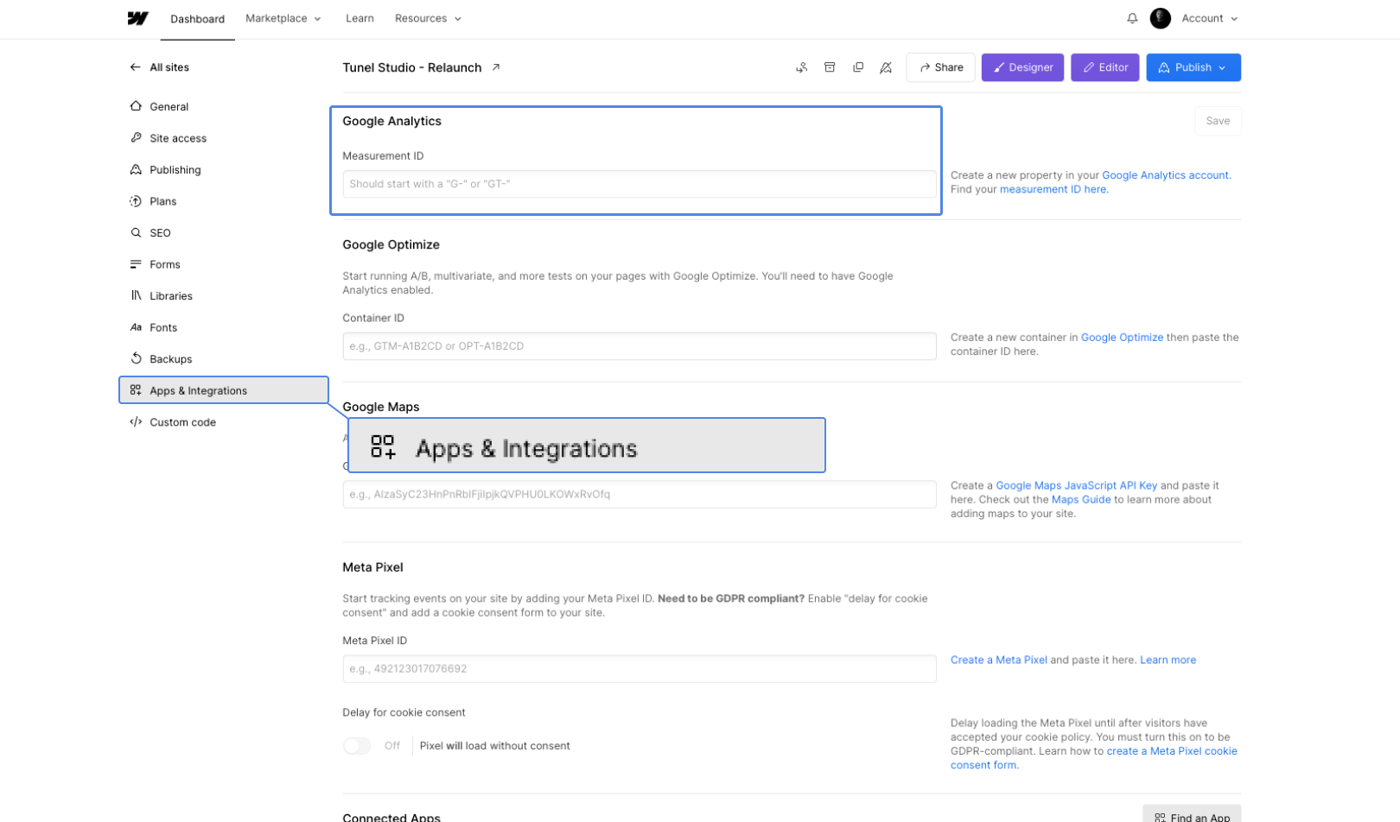Viewport: 1400px width, 822px height.
Task: Switch to the Dashboard tab
Action: click(197, 18)
